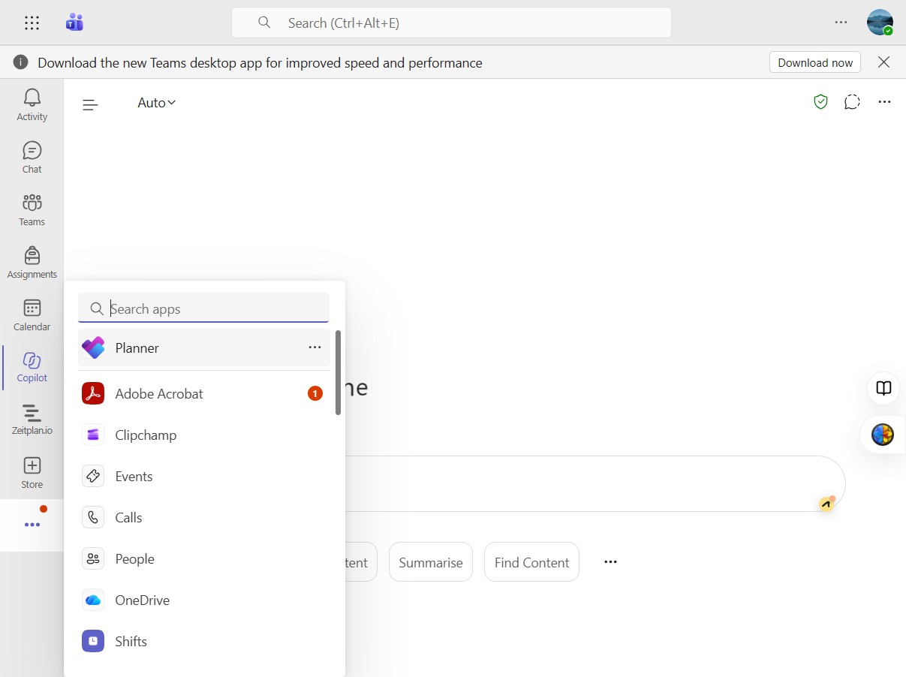Expand the Auto mode dropdown

(156, 103)
